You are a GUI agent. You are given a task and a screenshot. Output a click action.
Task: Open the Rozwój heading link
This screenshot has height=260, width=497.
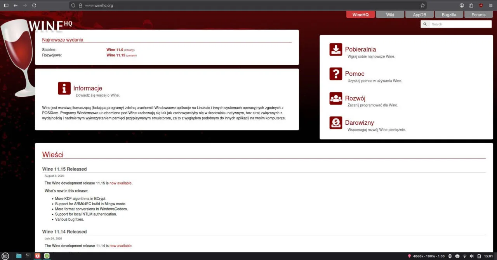click(355, 98)
